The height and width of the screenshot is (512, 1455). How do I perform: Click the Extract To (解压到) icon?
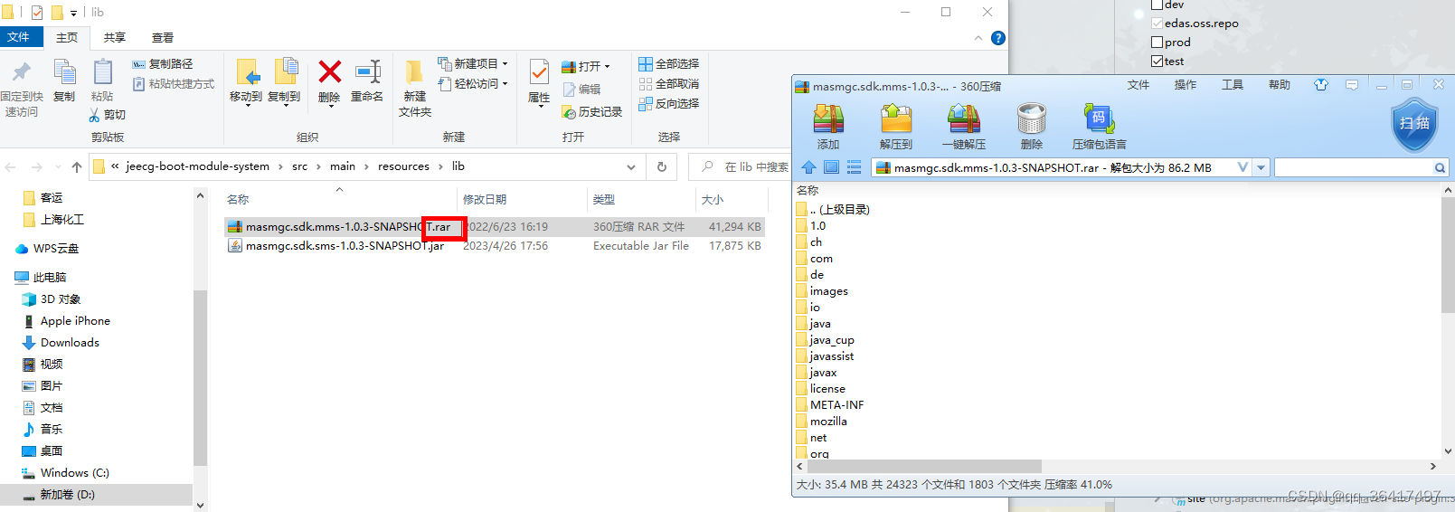[x=896, y=119]
